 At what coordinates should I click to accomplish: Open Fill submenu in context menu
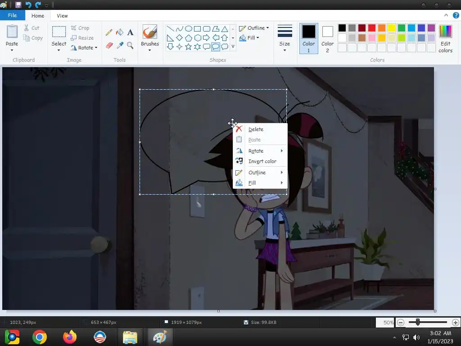tap(260, 183)
